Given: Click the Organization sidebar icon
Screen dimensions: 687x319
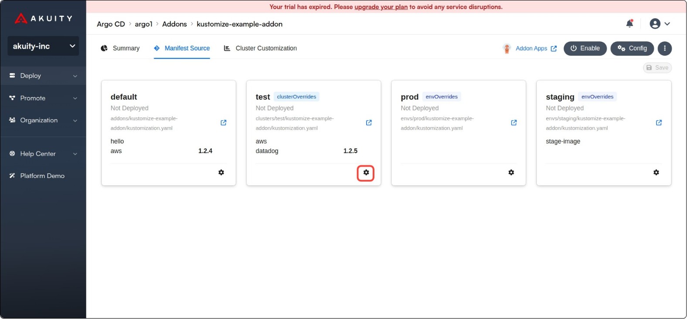Looking at the screenshot, I should [12, 120].
